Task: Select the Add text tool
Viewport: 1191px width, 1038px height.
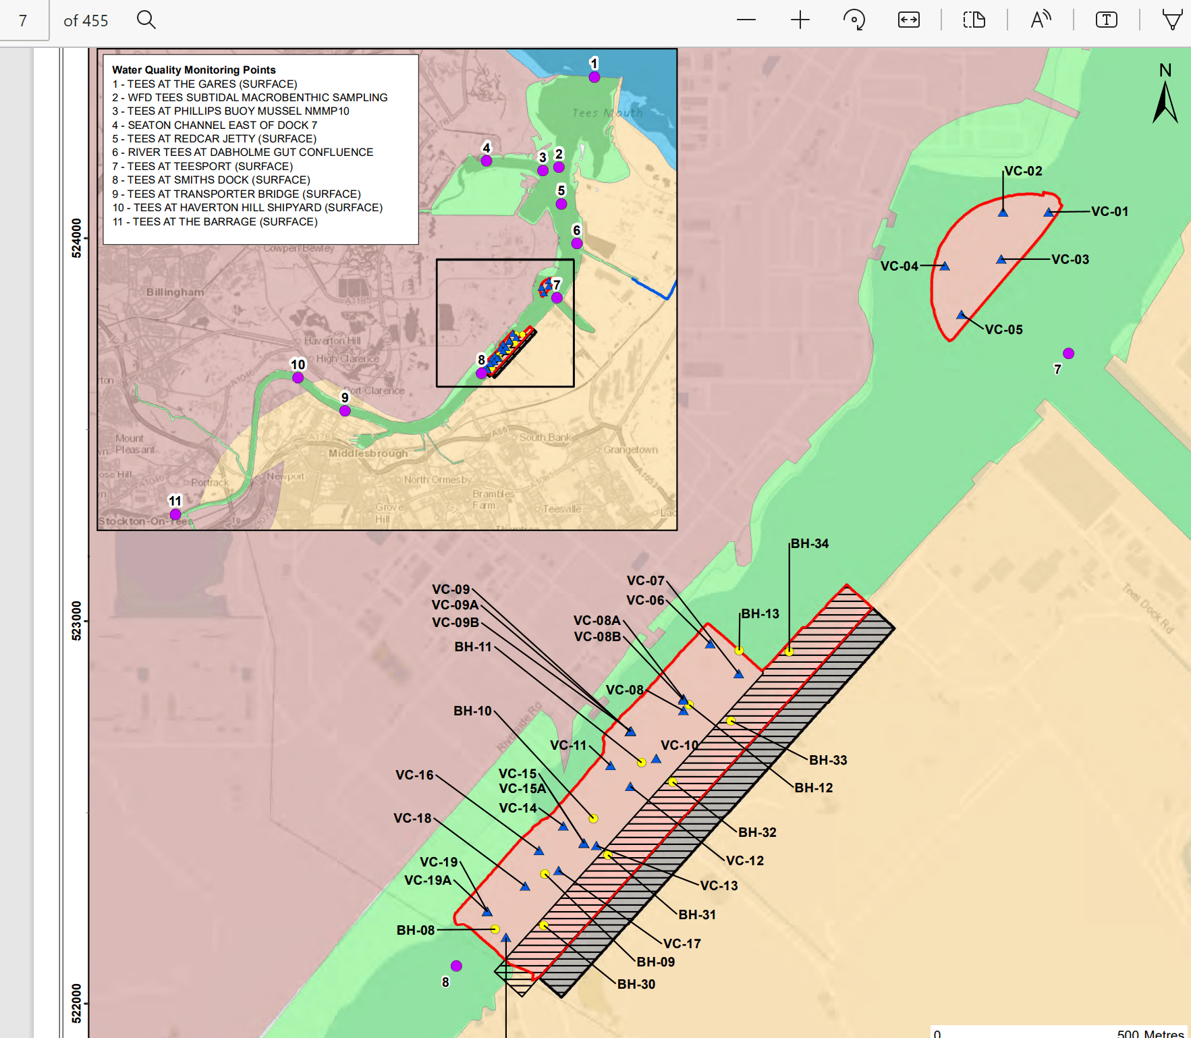Action: pyautogui.click(x=1106, y=20)
